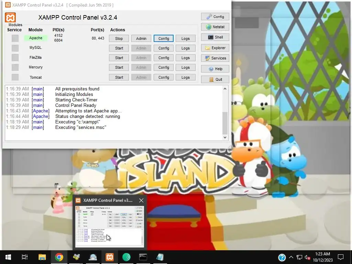Start the FileZilla module
352x264 pixels.
click(x=119, y=58)
